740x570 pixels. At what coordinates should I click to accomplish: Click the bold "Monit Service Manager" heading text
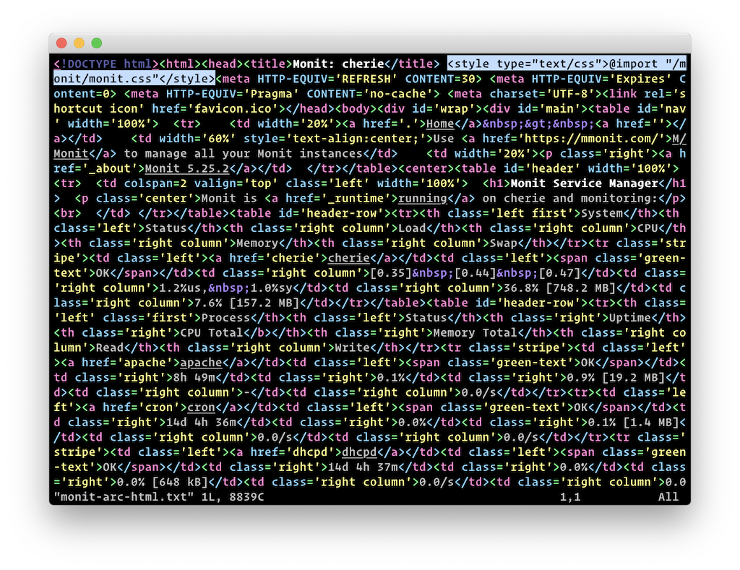pos(584,183)
